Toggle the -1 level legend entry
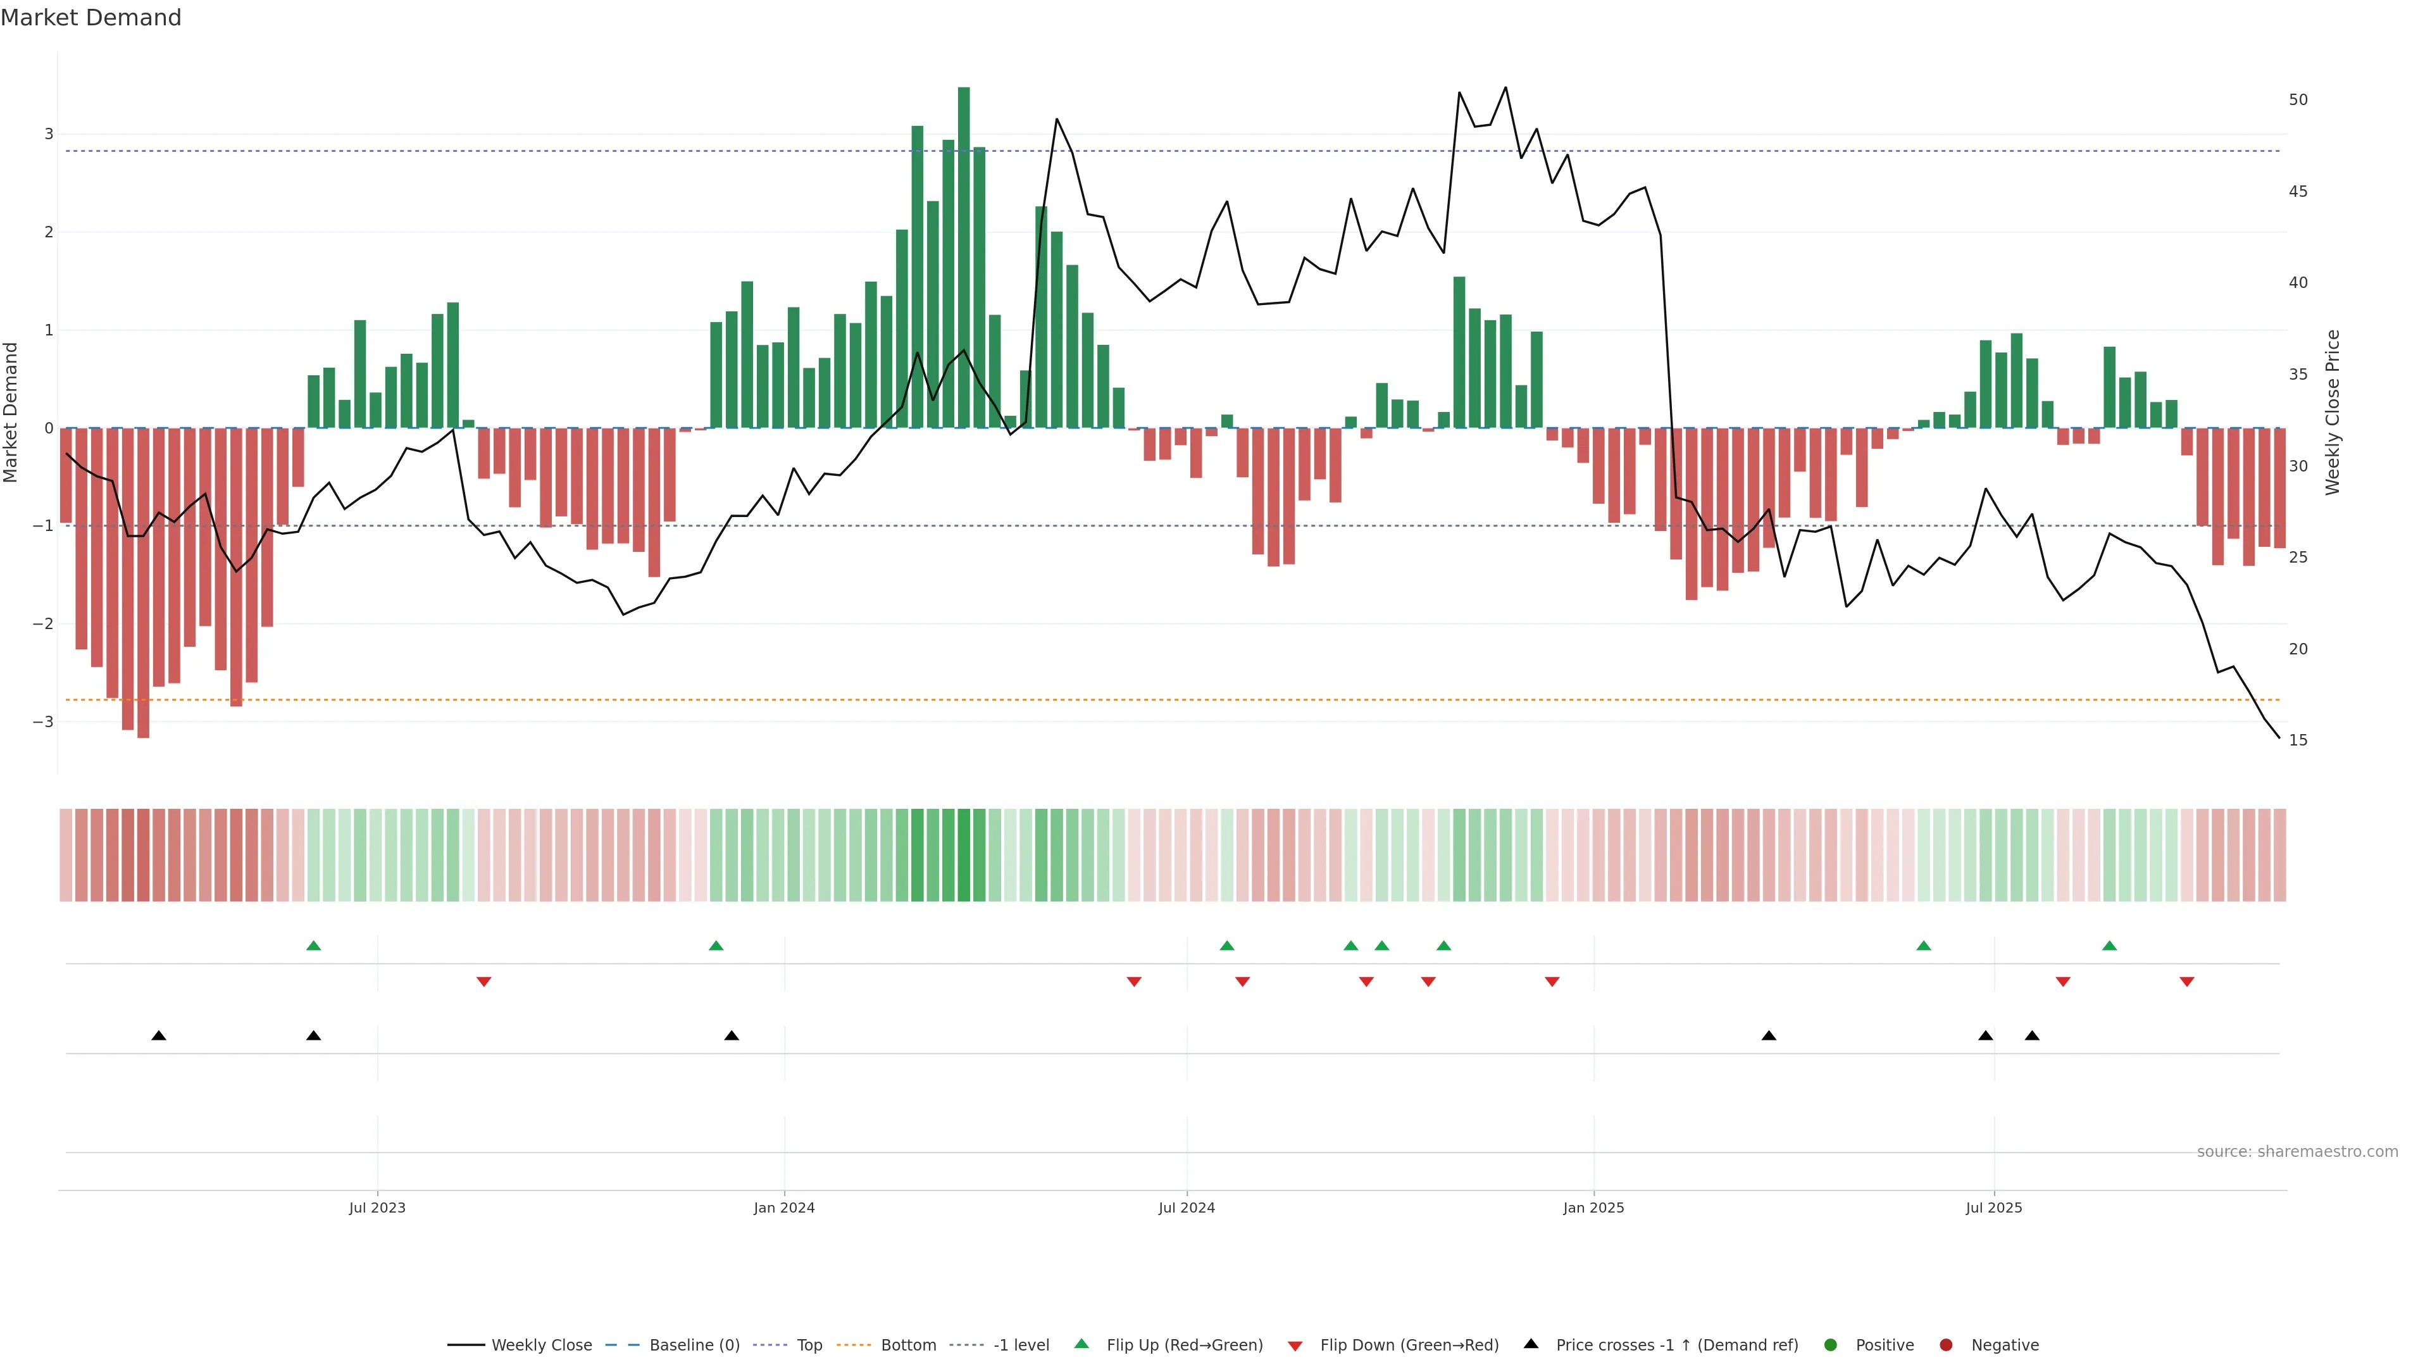Viewport: 2430px width, 1367px height. coord(1021,1345)
